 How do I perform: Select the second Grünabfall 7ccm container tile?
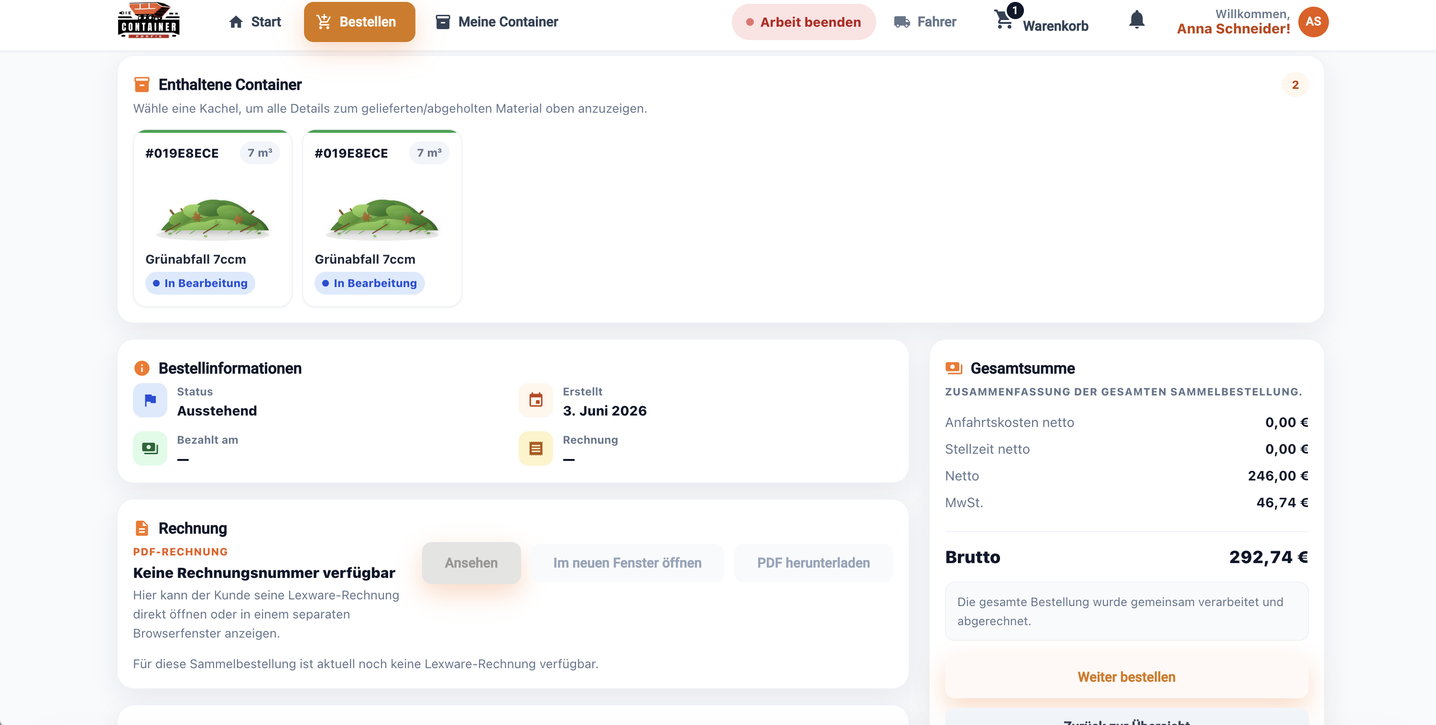pyautogui.click(x=382, y=218)
